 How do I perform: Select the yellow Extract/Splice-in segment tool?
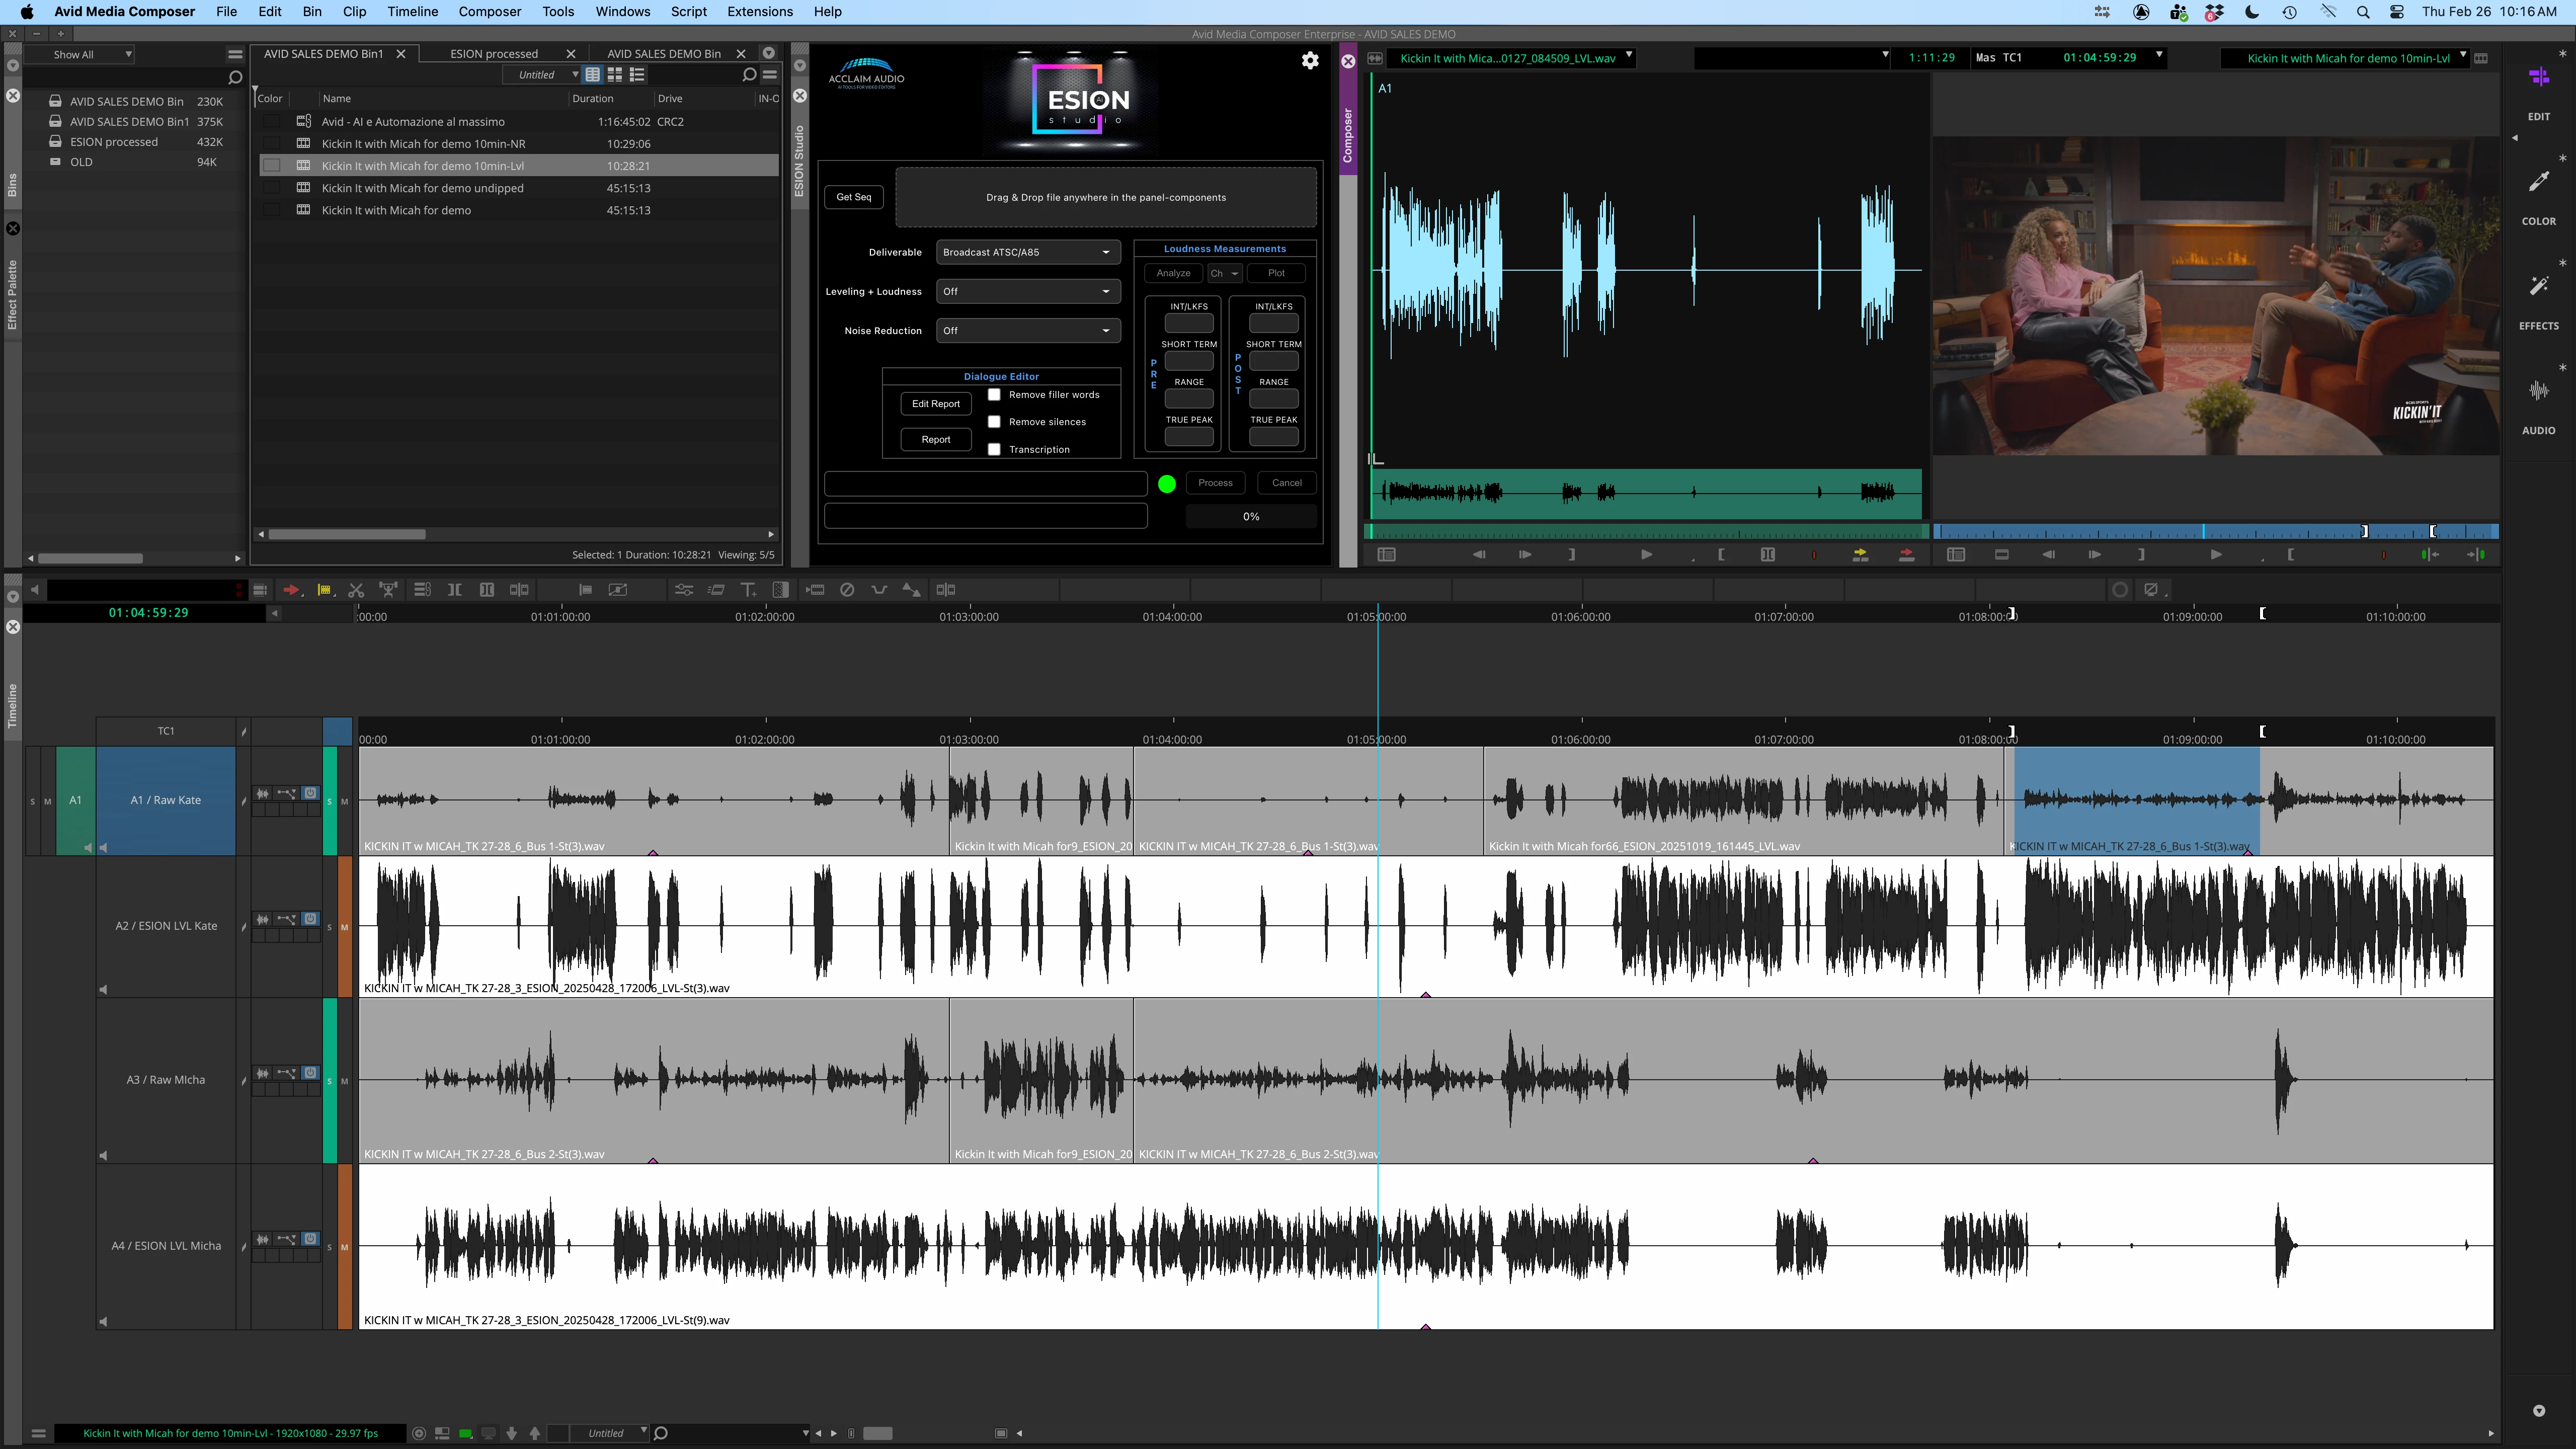tap(324, 590)
